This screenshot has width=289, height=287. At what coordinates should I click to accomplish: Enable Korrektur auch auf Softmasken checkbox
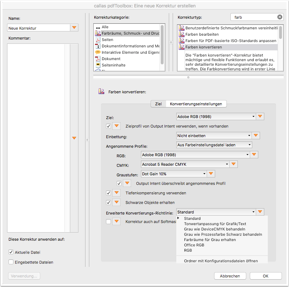pos(108,222)
